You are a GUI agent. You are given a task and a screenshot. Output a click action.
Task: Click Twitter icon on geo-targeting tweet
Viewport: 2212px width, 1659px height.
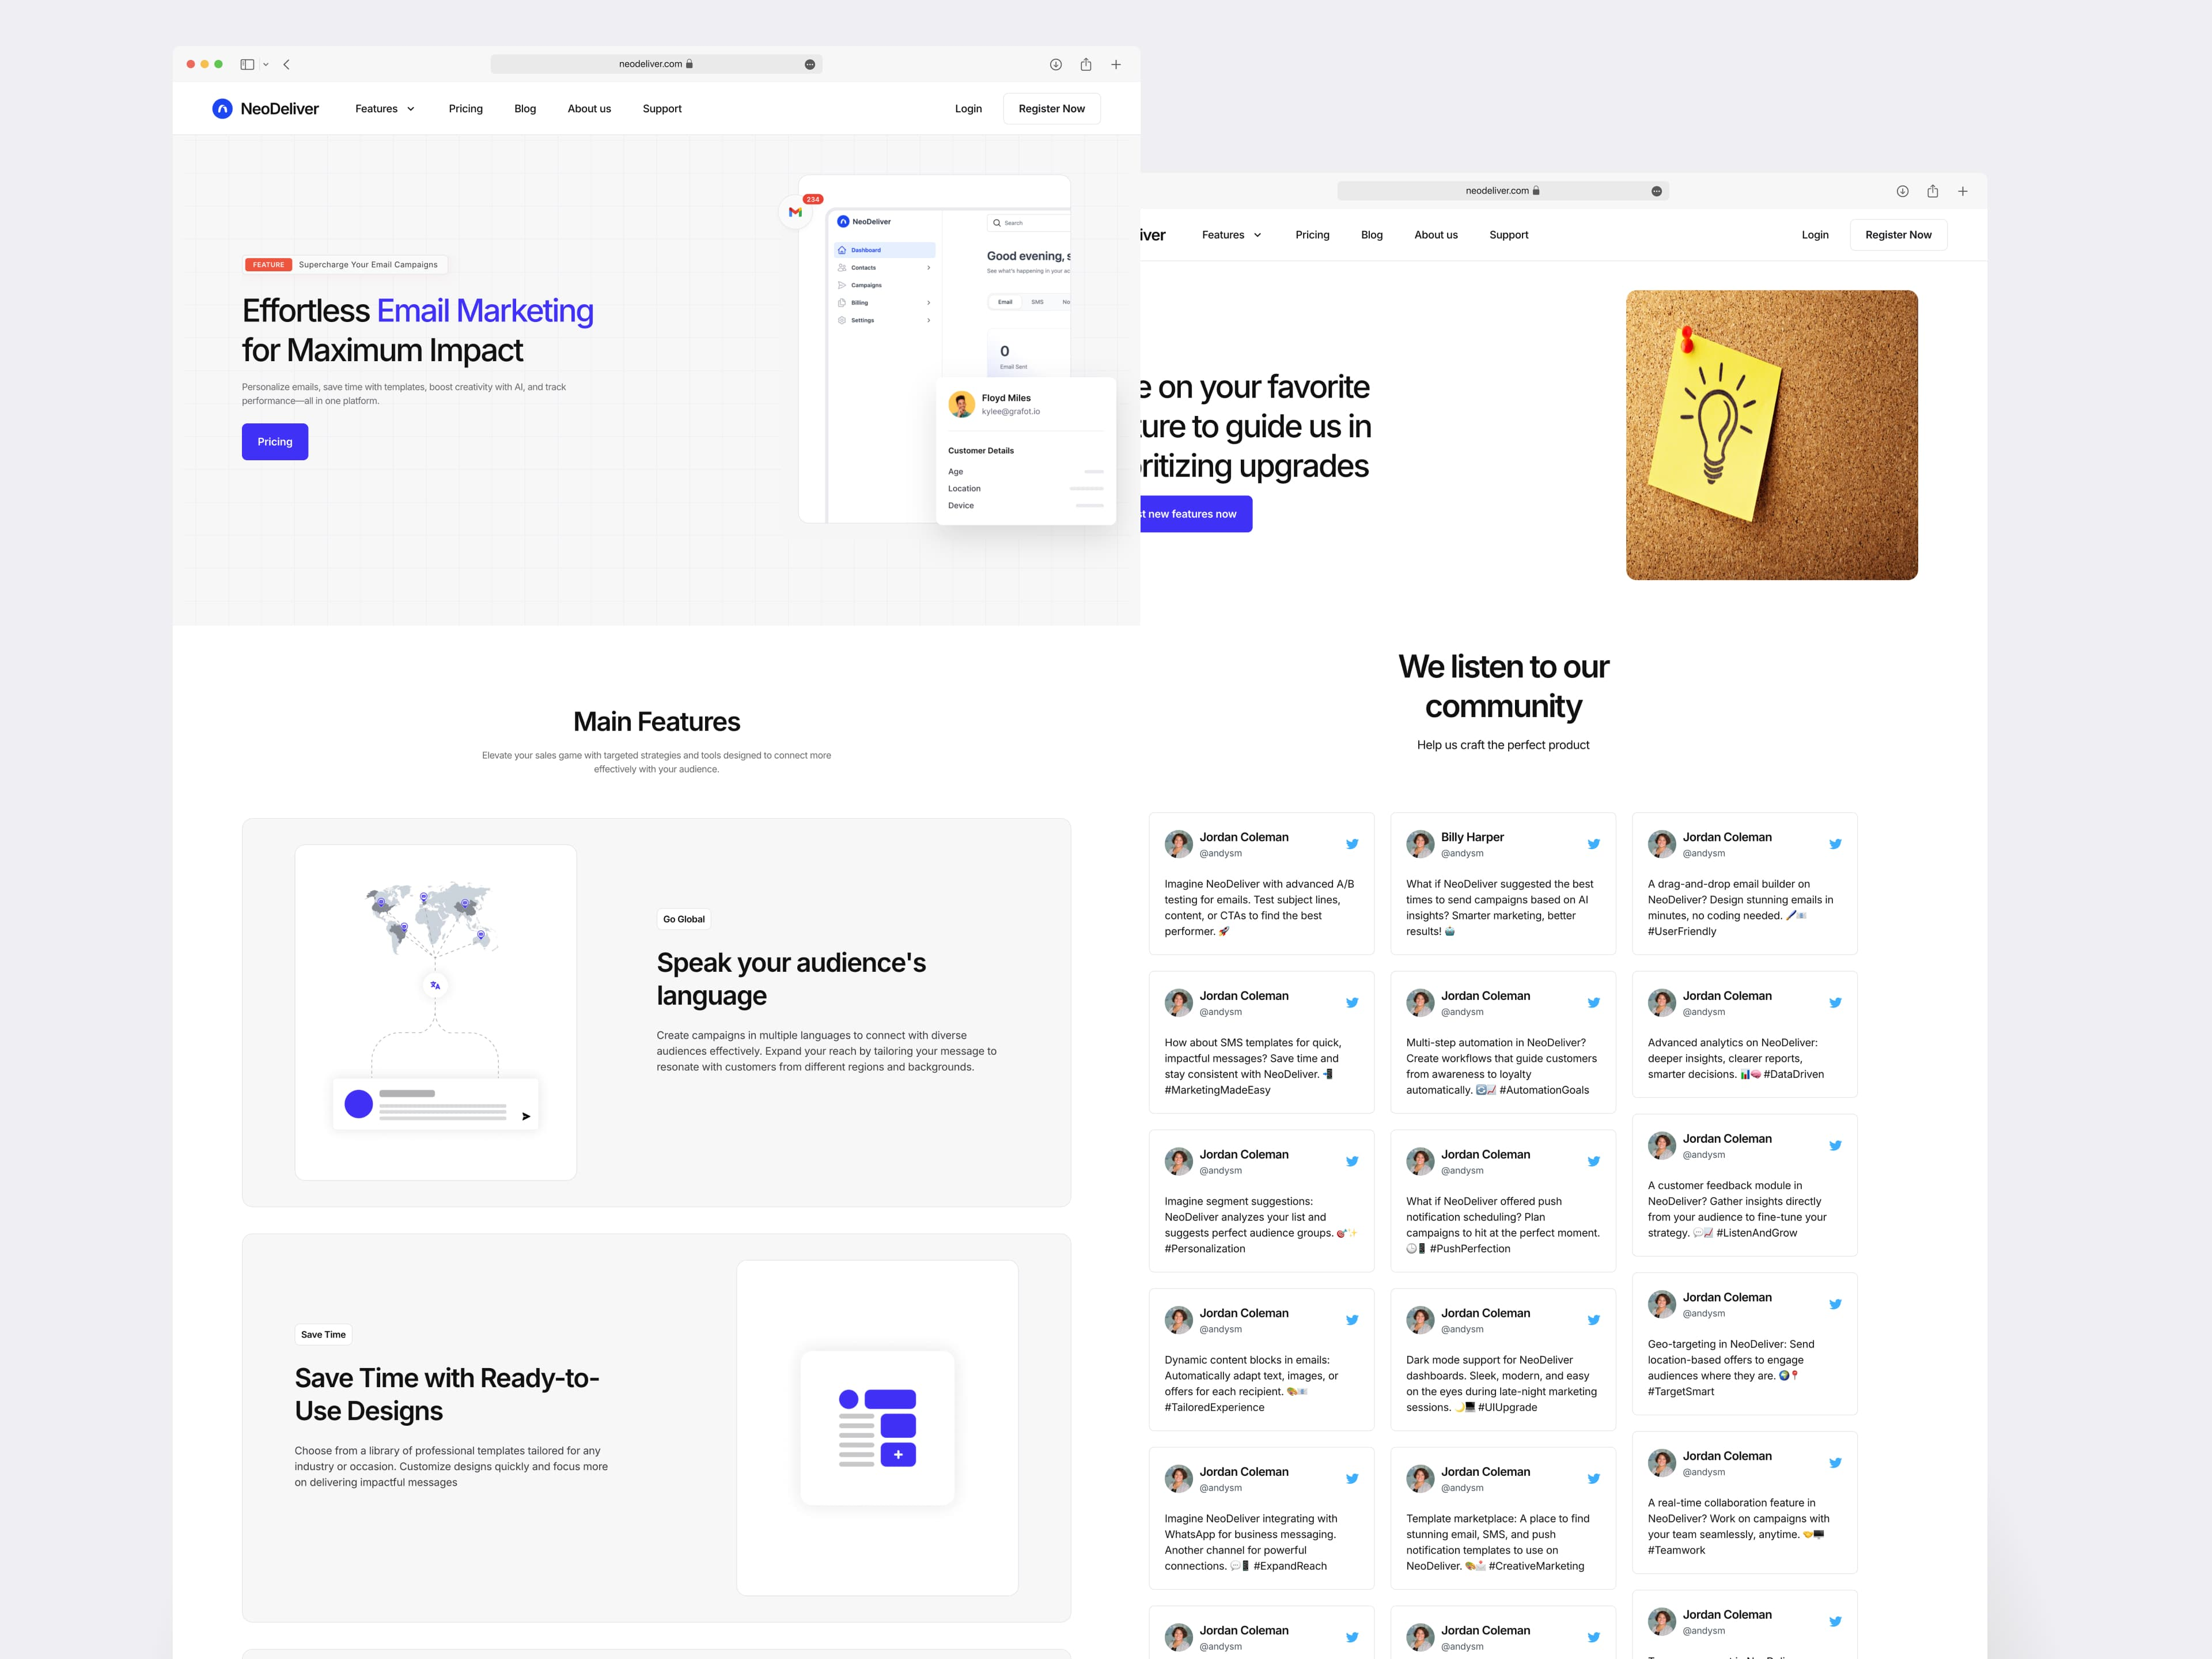point(1835,1304)
